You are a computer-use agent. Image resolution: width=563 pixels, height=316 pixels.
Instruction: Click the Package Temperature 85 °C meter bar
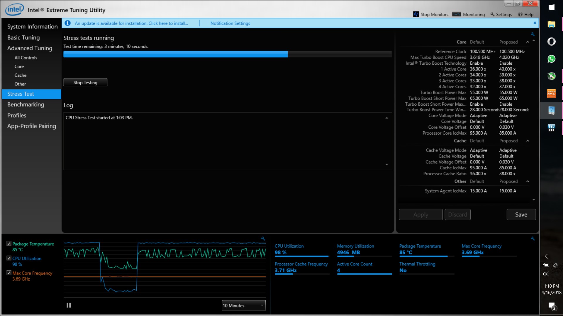(x=426, y=256)
